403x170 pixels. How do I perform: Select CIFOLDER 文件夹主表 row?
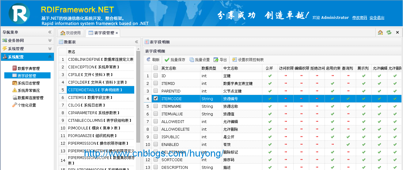tap(96, 82)
